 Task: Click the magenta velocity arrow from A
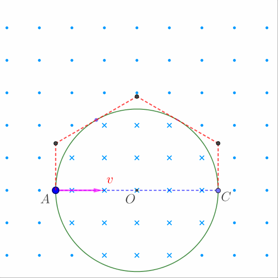pos(80,190)
